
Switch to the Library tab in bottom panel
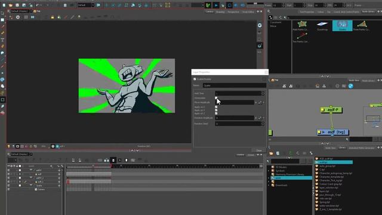342,148
